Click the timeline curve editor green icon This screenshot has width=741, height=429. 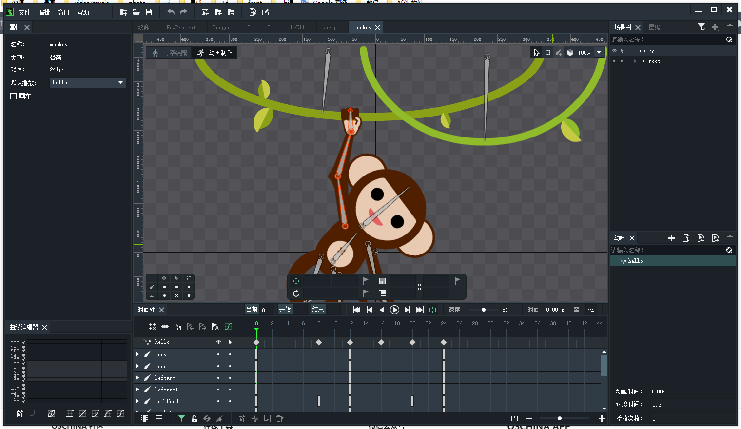228,327
